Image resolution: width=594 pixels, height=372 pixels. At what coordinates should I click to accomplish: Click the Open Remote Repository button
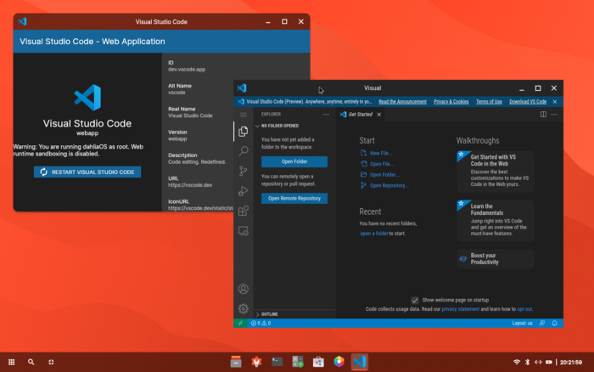pyautogui.click(x=294, y=198)
